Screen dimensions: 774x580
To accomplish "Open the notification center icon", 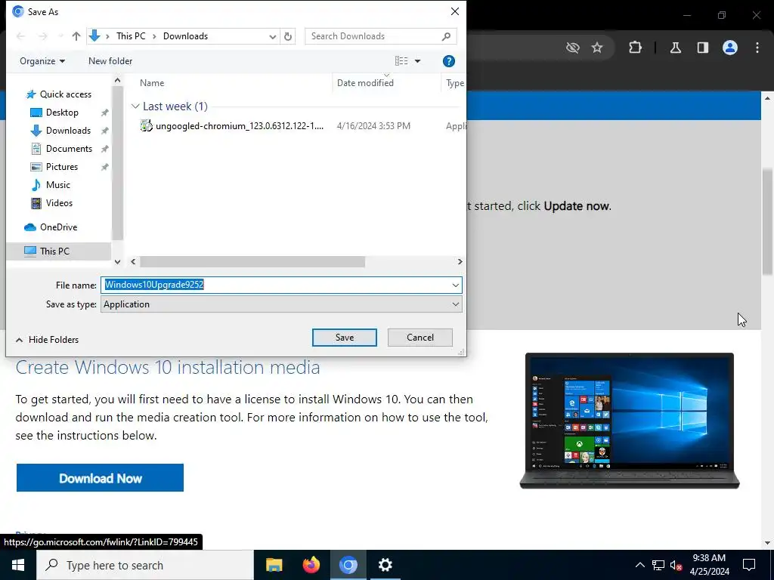I will click(x=749, y=565).
